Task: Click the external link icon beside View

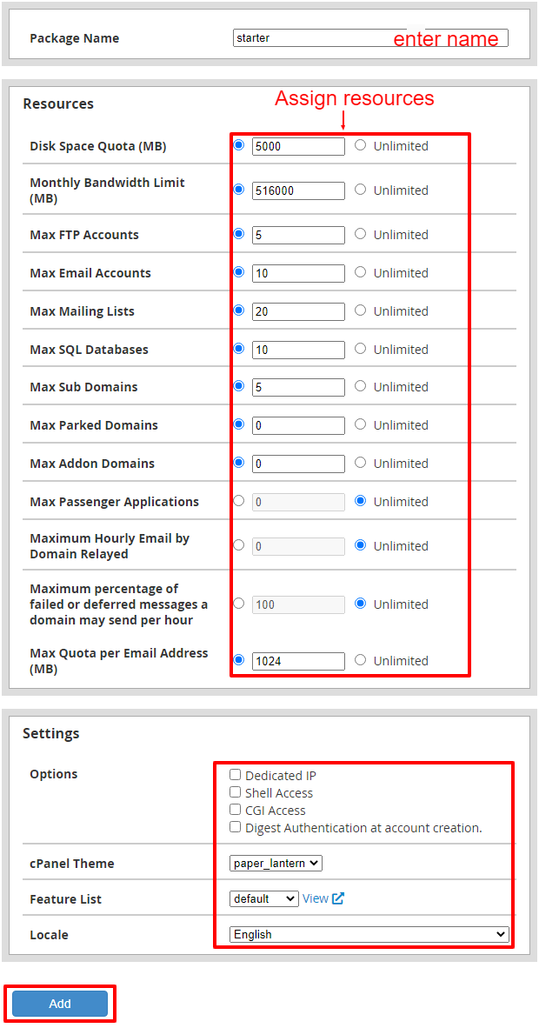Action: pyautogui.click(x=338, y=898)
